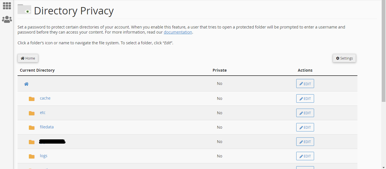The width and height of the screenshot is (386, 169).
Task: Click the 'No' value in home row
Action: pos(219,84)
